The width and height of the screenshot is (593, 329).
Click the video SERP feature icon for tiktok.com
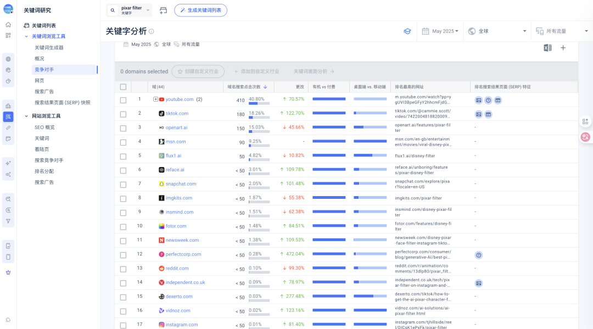tap(488, 114)
